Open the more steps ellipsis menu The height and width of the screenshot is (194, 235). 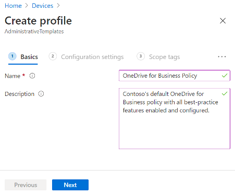222,57
